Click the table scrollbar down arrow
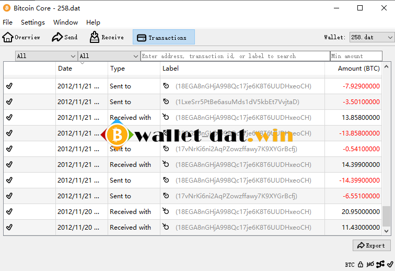 (x=386, y=231)
